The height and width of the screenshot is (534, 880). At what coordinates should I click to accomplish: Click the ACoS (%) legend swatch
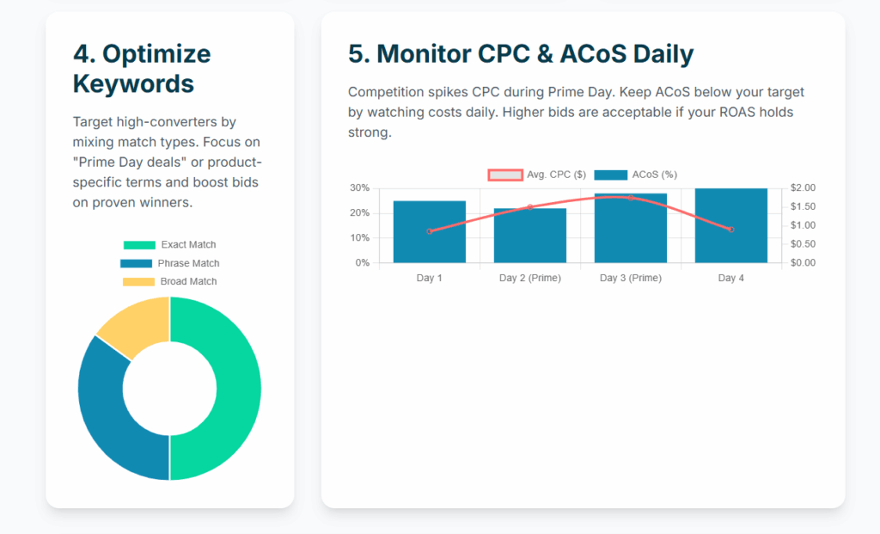coord(610,175)
